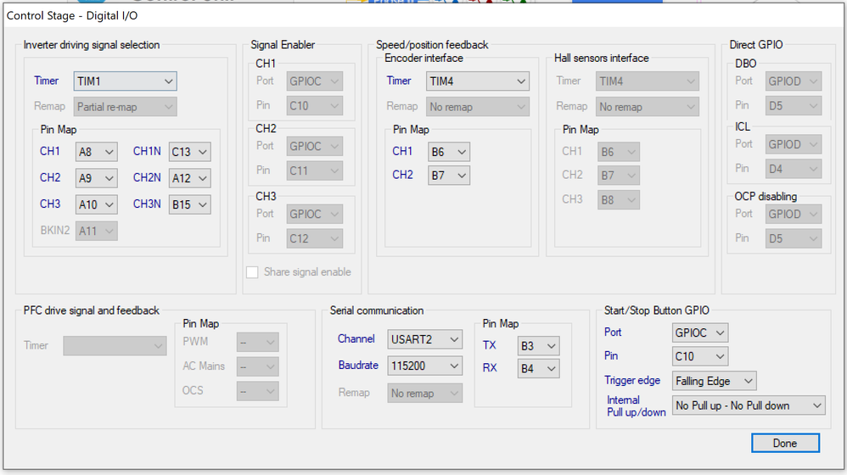Open the Encoder CH2 pin B7 dropdown
The height and width of the screenshot is (475, 847).
click(448, 176)
